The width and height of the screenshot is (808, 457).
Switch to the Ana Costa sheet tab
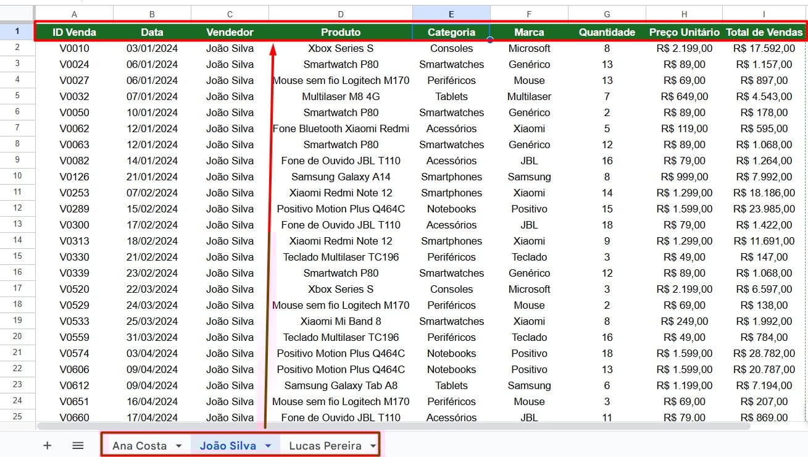click(x=140, y=445)
